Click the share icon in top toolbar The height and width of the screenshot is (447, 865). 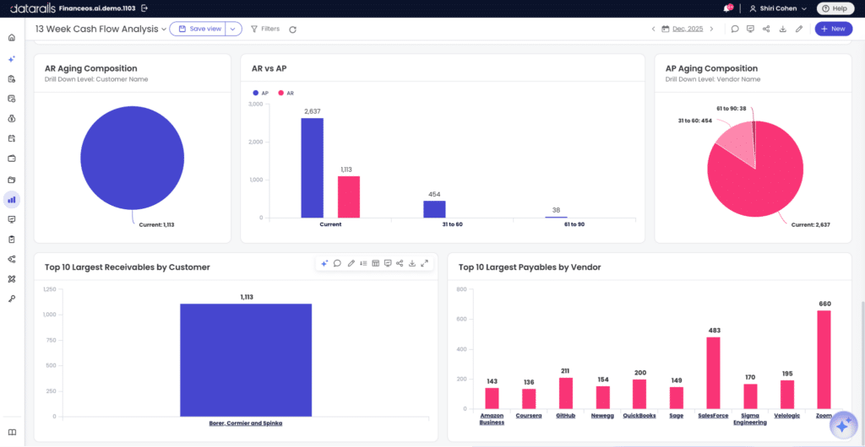click(766, 30)
